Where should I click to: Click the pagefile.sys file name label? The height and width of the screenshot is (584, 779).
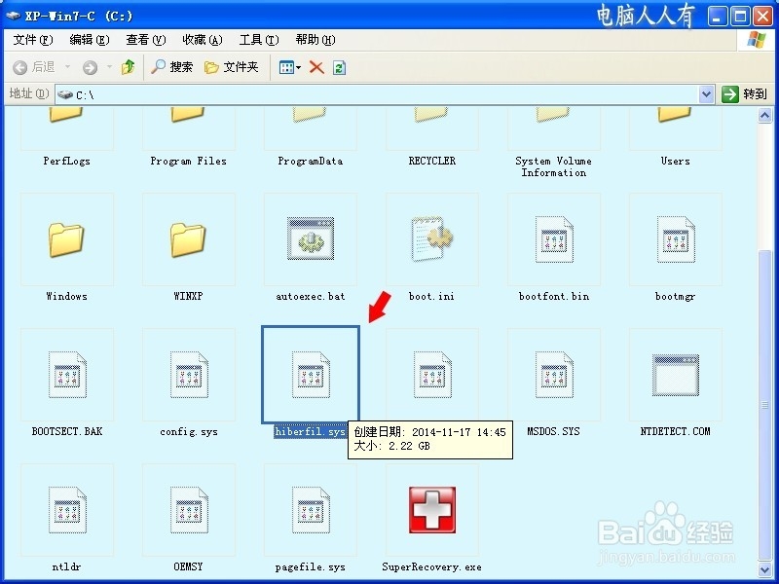[x=310, y=566]
